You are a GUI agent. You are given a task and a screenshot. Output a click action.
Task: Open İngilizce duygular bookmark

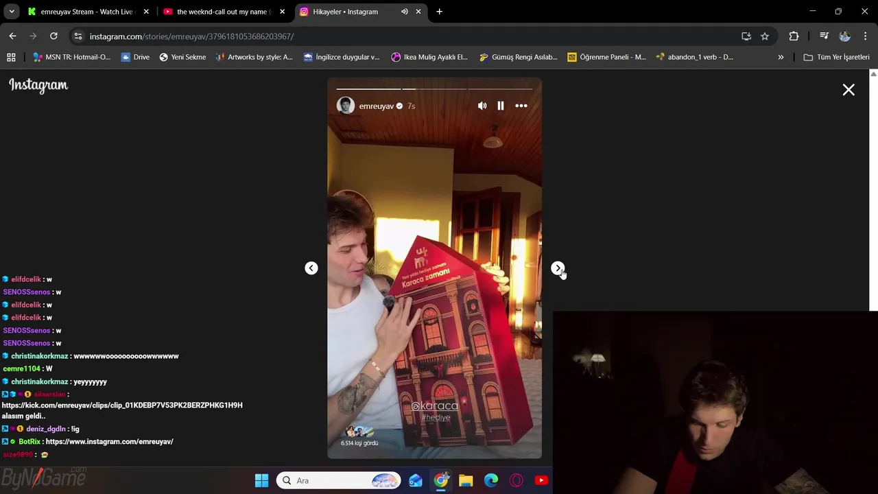point(342,57)
